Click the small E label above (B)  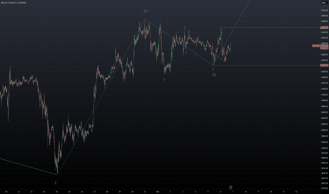(x=213, y=69)
